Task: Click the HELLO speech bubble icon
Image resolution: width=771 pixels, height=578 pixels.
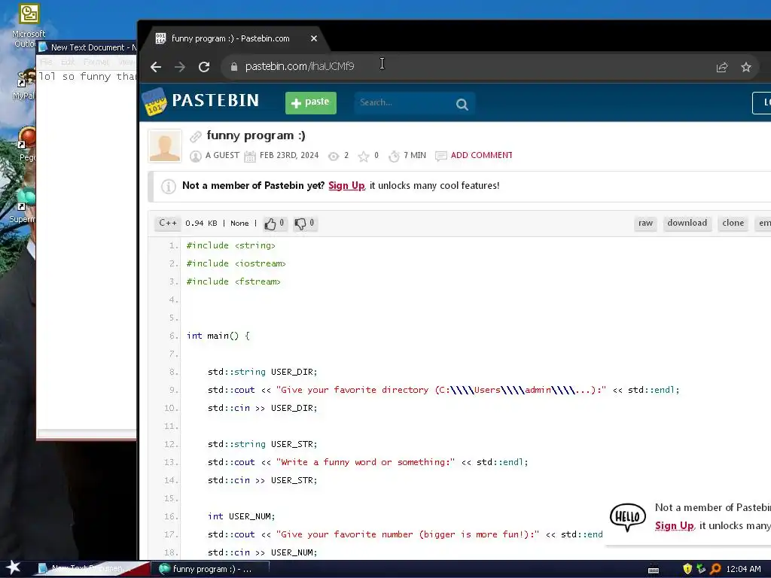Action: (628, 517)
